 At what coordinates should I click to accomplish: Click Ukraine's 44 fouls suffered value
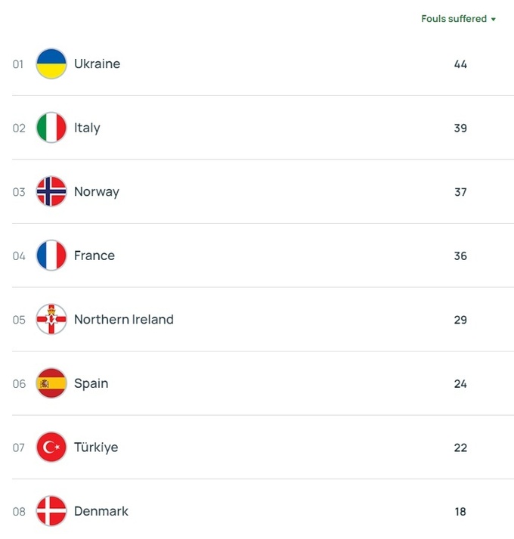click(x=460, y=64)
